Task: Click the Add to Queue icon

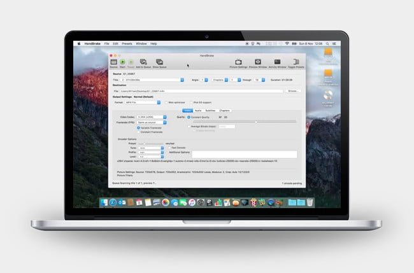Action: pyautogui.click(x=142, y=62)
